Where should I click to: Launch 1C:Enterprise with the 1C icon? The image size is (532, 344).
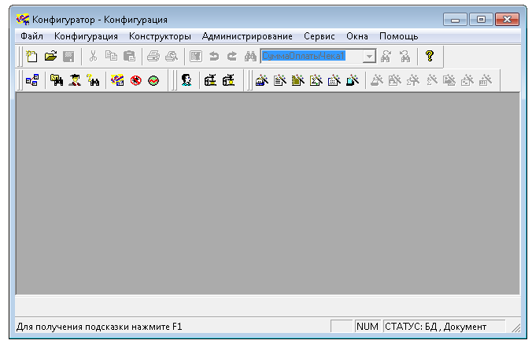tap(117, 80)
